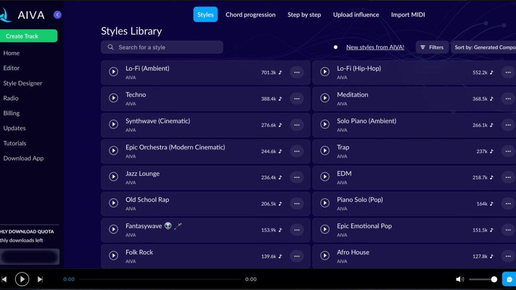Click the Create Track button
This screenshot has height=290, width=516.
[x=28, y=36]
